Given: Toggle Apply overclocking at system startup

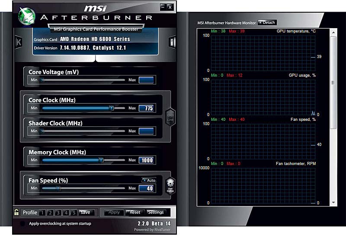Looking at the screenshot, I should click(22, 223).
